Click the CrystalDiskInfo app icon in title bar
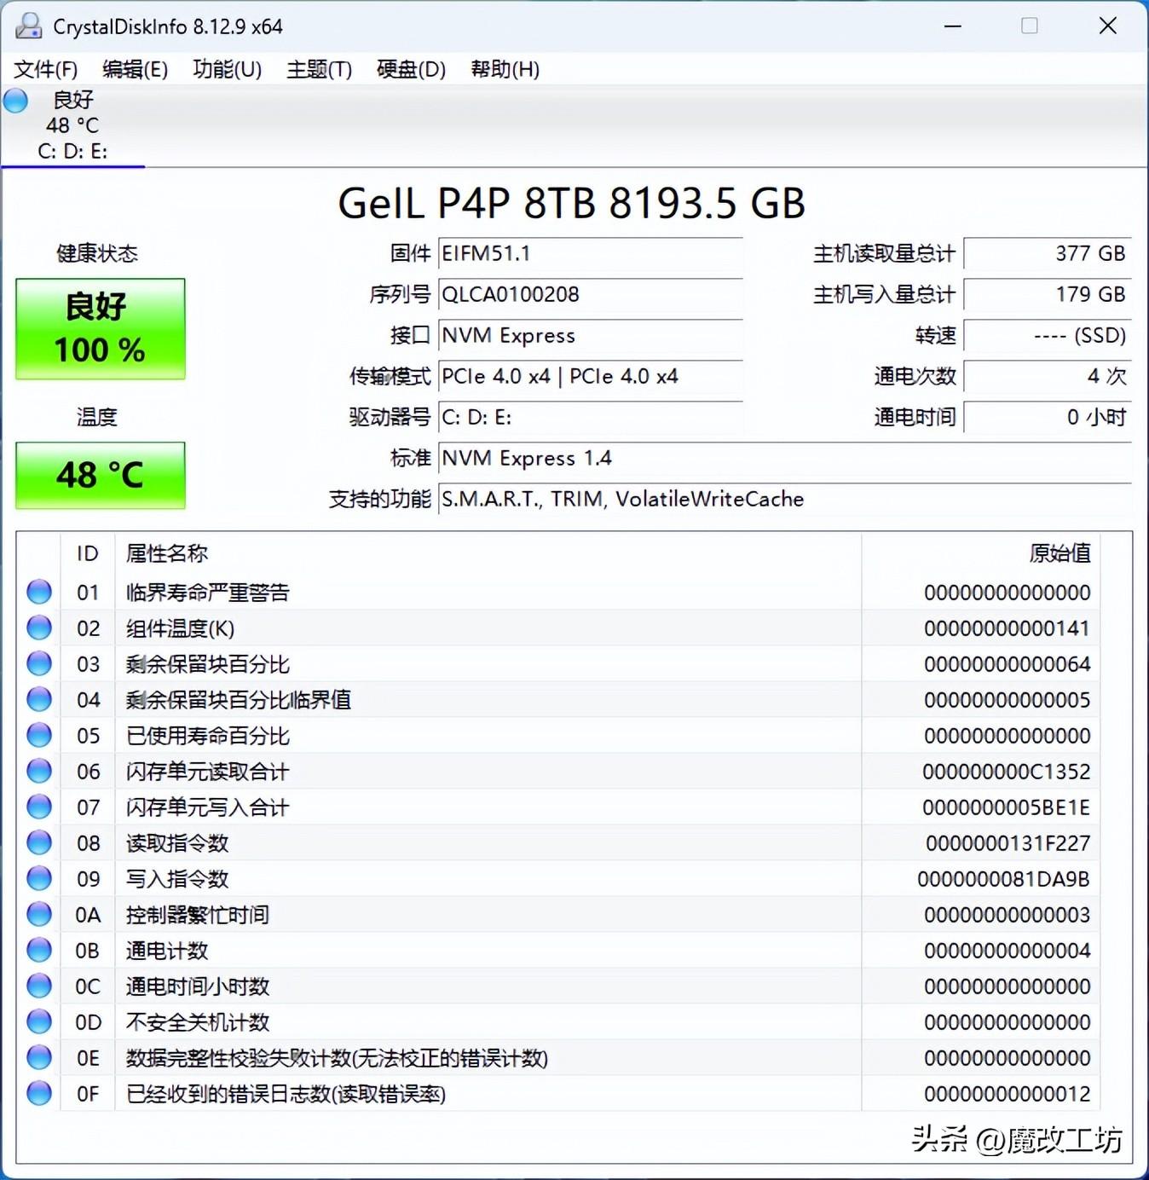The width and height of the screenshot is (1149, 1180). 28,26
